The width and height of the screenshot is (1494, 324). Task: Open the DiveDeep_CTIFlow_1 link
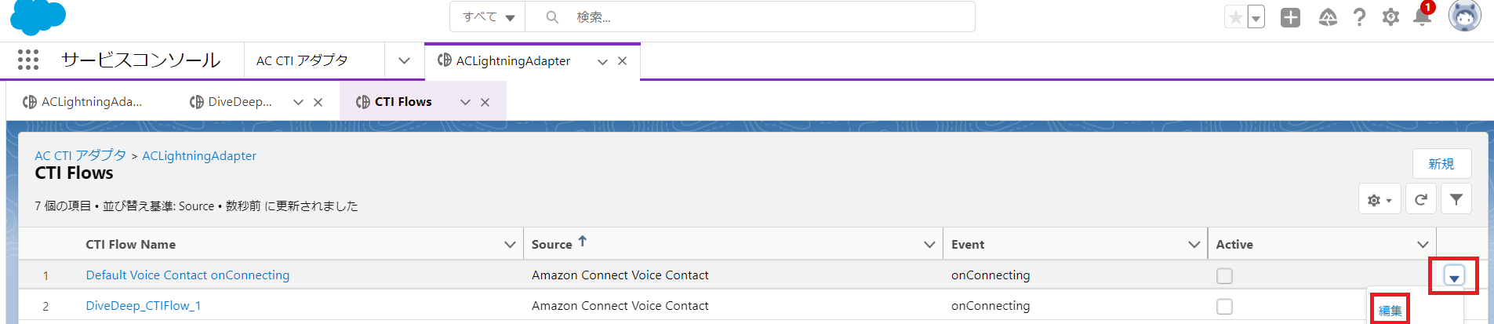[x=143, y=306]
